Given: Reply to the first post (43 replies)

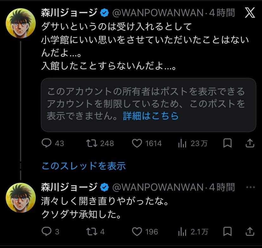Looking at the screenshot, I should [47, 143].
